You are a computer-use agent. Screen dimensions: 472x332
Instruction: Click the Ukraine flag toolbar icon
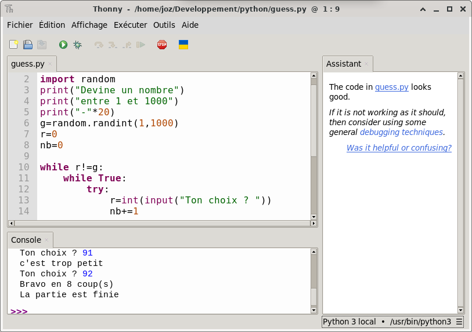pos(183,45)
